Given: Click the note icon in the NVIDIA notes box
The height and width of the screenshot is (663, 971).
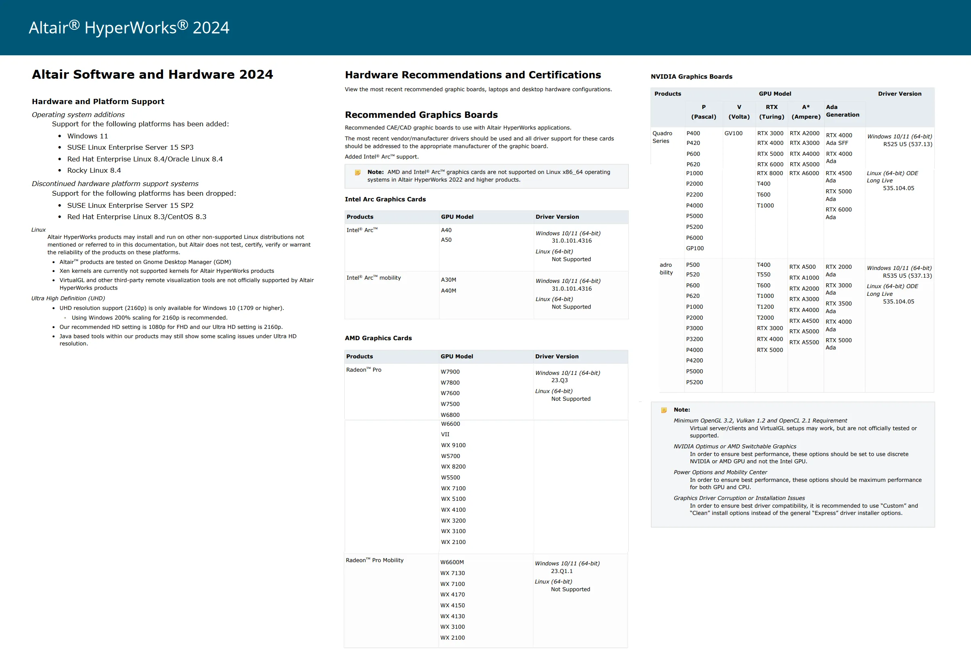Looking at the screenshot, I should (x=664, y=410).
